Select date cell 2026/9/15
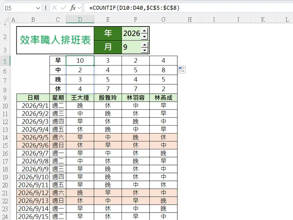The width and height of the screenshot is (293, 220). pos(33,216)
